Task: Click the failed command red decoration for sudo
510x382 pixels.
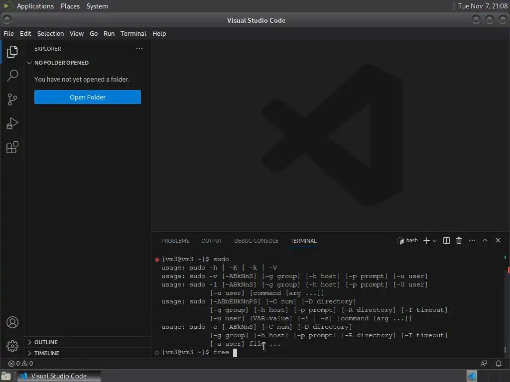Action: point(157,259)
